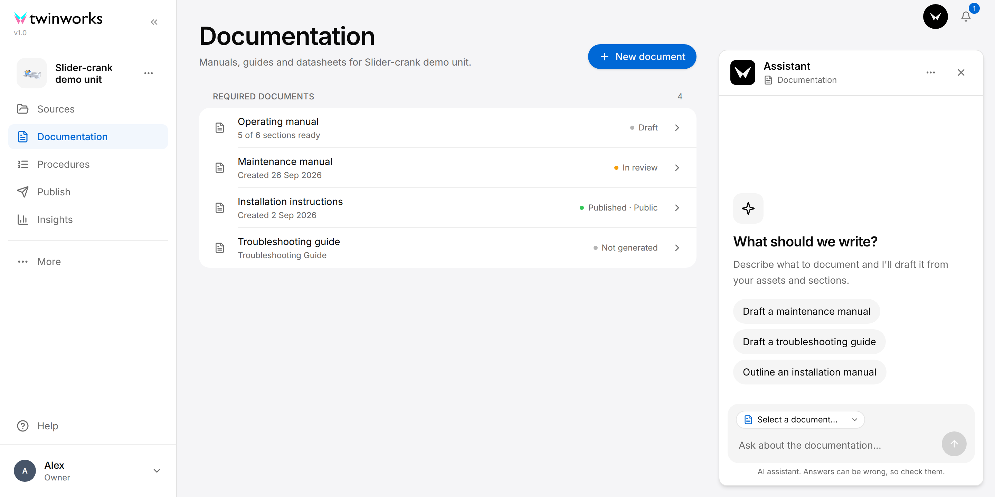Click the round black twinworks avatar in the top bar
995x497 pixels.
point(935,17)
